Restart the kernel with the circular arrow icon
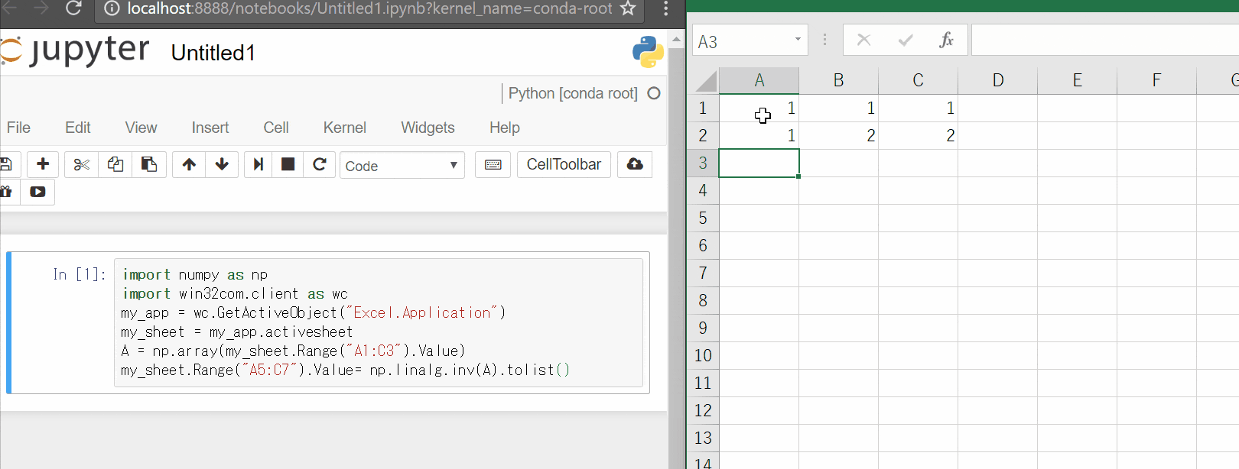Screen dimensions: 1239x469 point(320,164)
